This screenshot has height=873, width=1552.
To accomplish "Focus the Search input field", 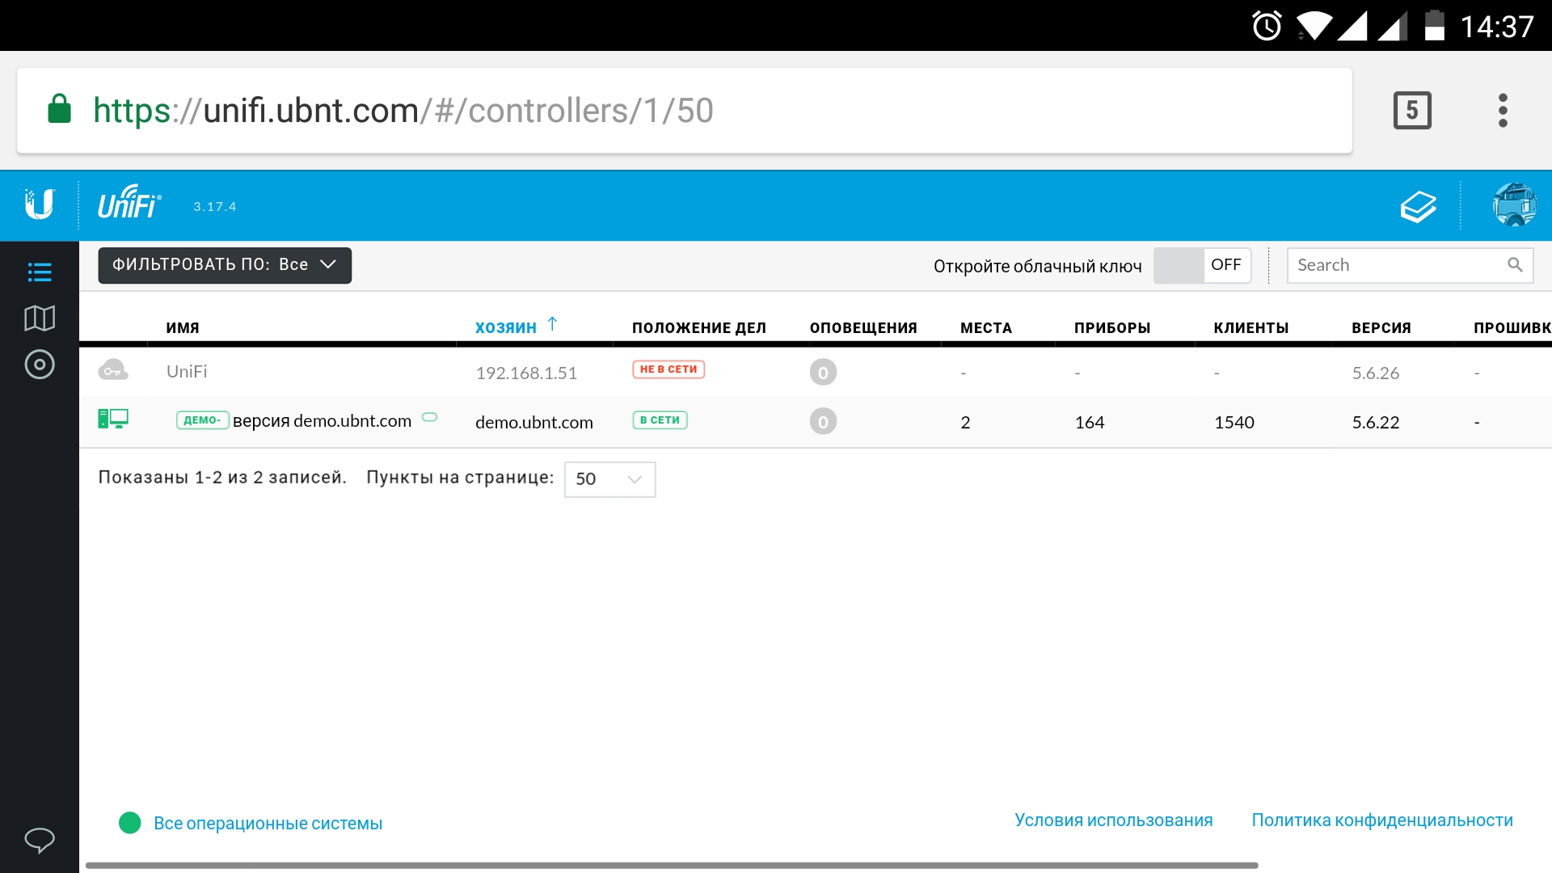I will tap(1410, 265).
